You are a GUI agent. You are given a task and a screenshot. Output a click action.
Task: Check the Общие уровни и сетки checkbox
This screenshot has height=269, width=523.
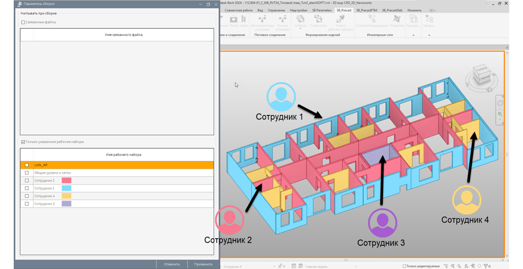26,173
